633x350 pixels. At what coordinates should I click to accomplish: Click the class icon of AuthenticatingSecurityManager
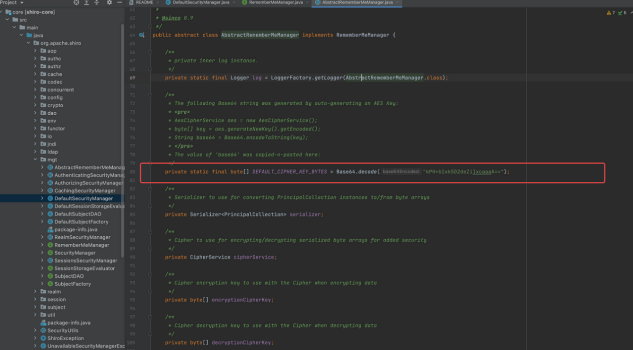click(50, 175)
